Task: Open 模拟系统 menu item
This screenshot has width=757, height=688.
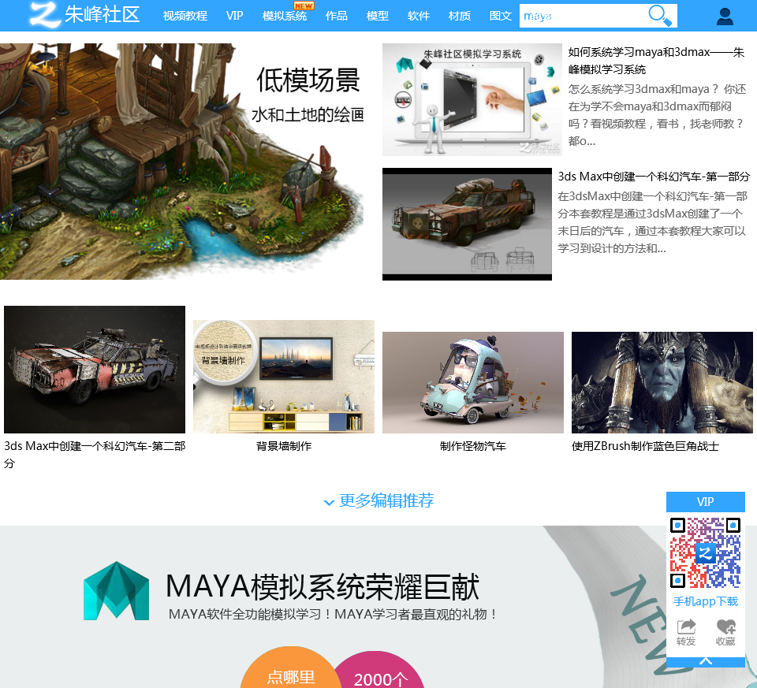Action: click(285, 16)
